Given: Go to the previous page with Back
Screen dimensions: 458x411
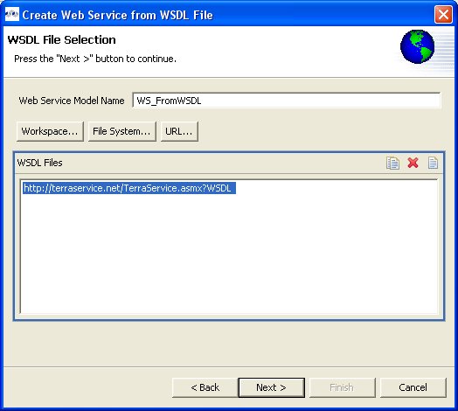Looking at the screenshot, I should pos(205,387).
